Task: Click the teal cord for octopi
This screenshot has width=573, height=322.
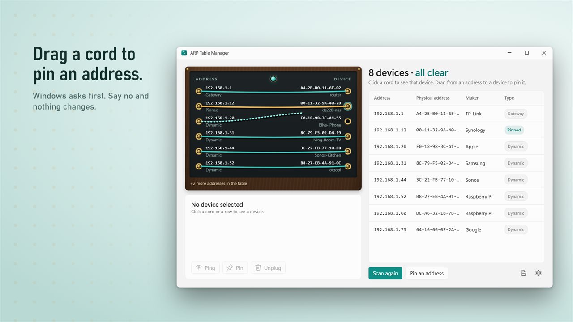Action: click(x=273, y=167)
